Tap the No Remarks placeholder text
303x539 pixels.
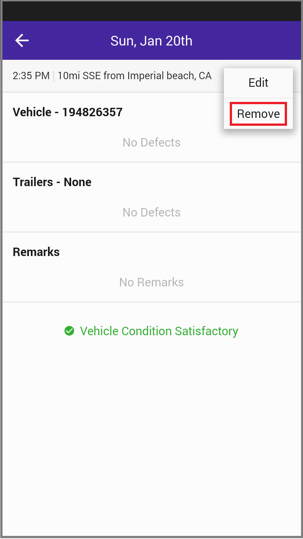[x=151, y=282]
